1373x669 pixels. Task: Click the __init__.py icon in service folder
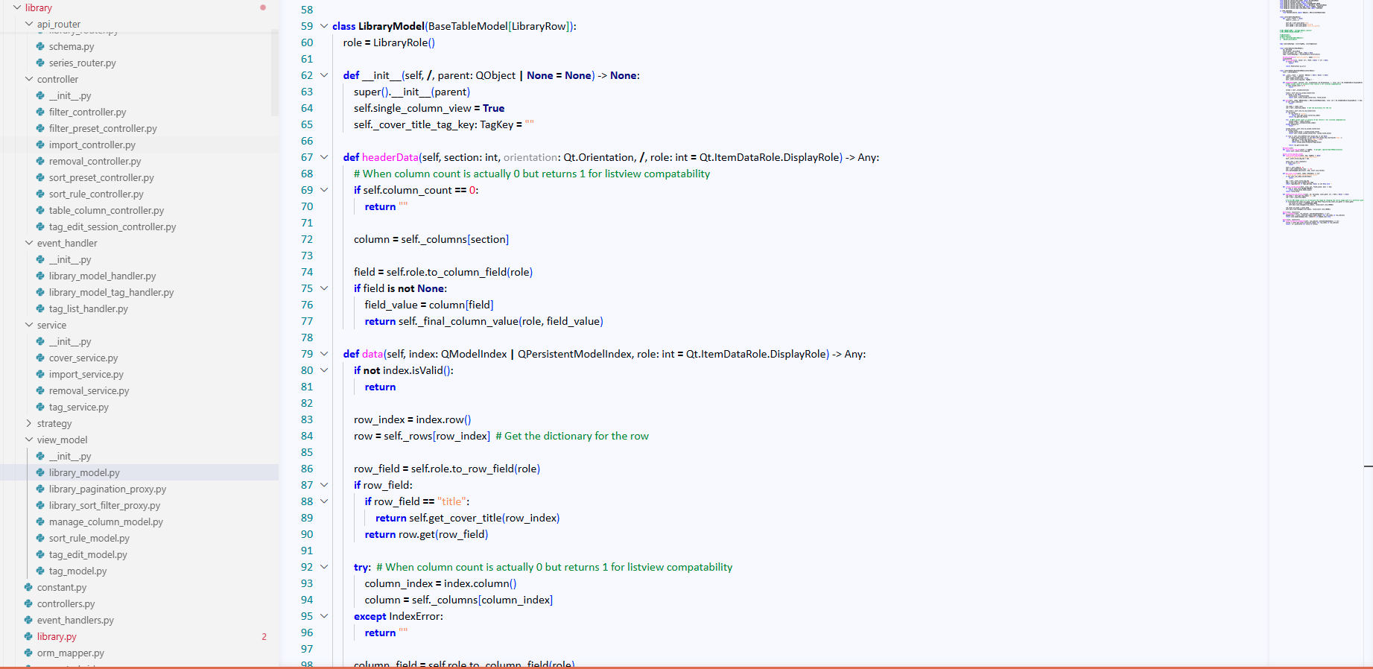[x=40, y=341]
